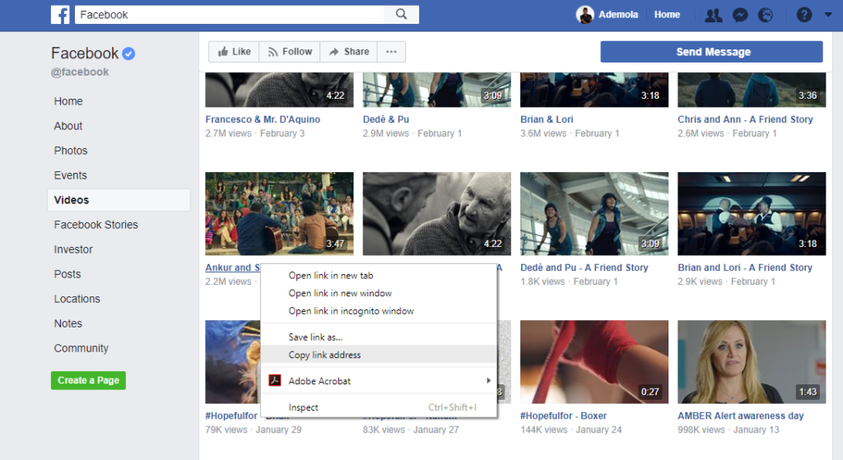Open Chris and Ann - A Friend Story
843x460 pixels.
tap(745, 119)
